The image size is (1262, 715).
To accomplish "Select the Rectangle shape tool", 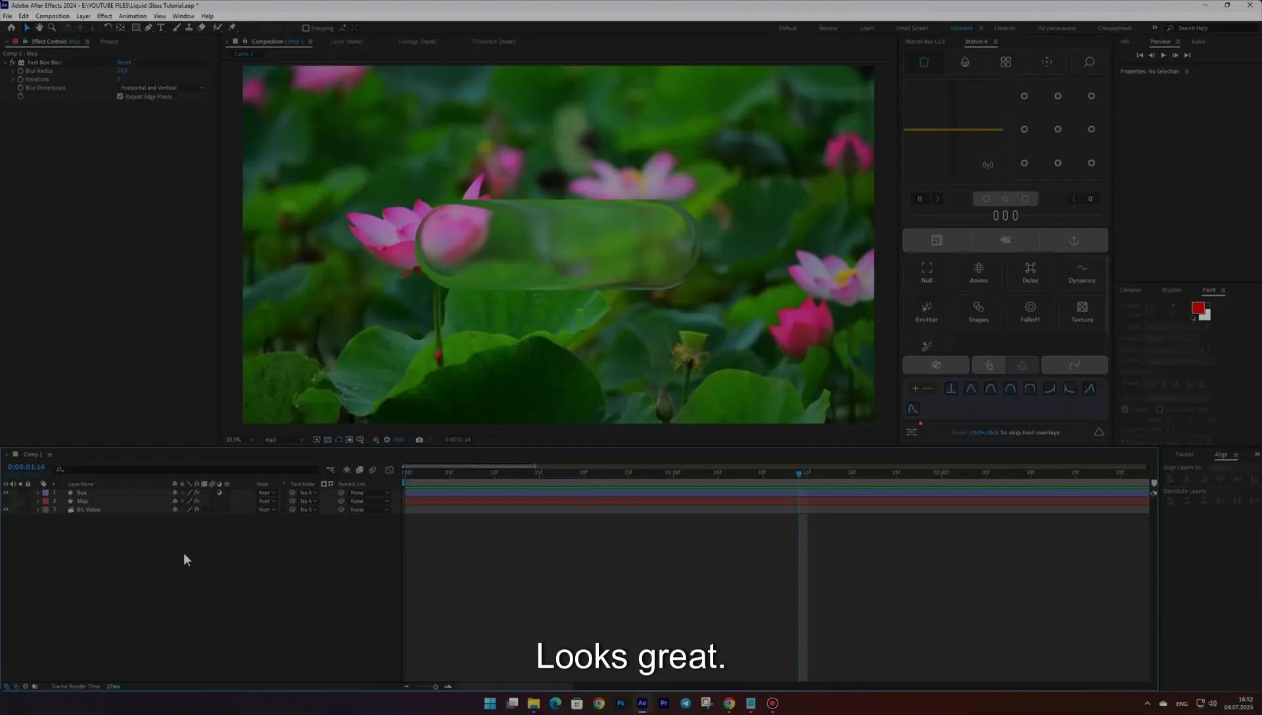I will click(x=136, y=28).
